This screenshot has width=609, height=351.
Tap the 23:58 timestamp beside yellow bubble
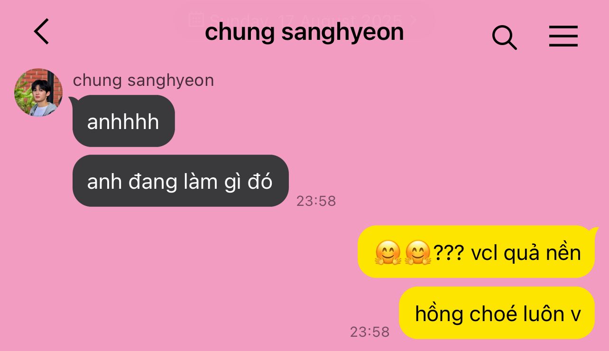point(369,332)
